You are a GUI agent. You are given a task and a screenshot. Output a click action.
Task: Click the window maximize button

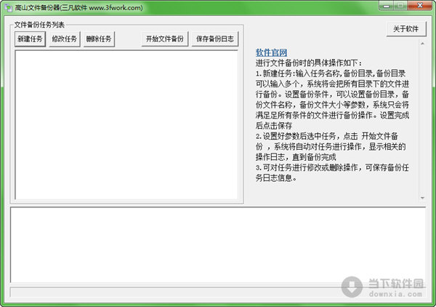pyautogui.click(x=400, y=6)
